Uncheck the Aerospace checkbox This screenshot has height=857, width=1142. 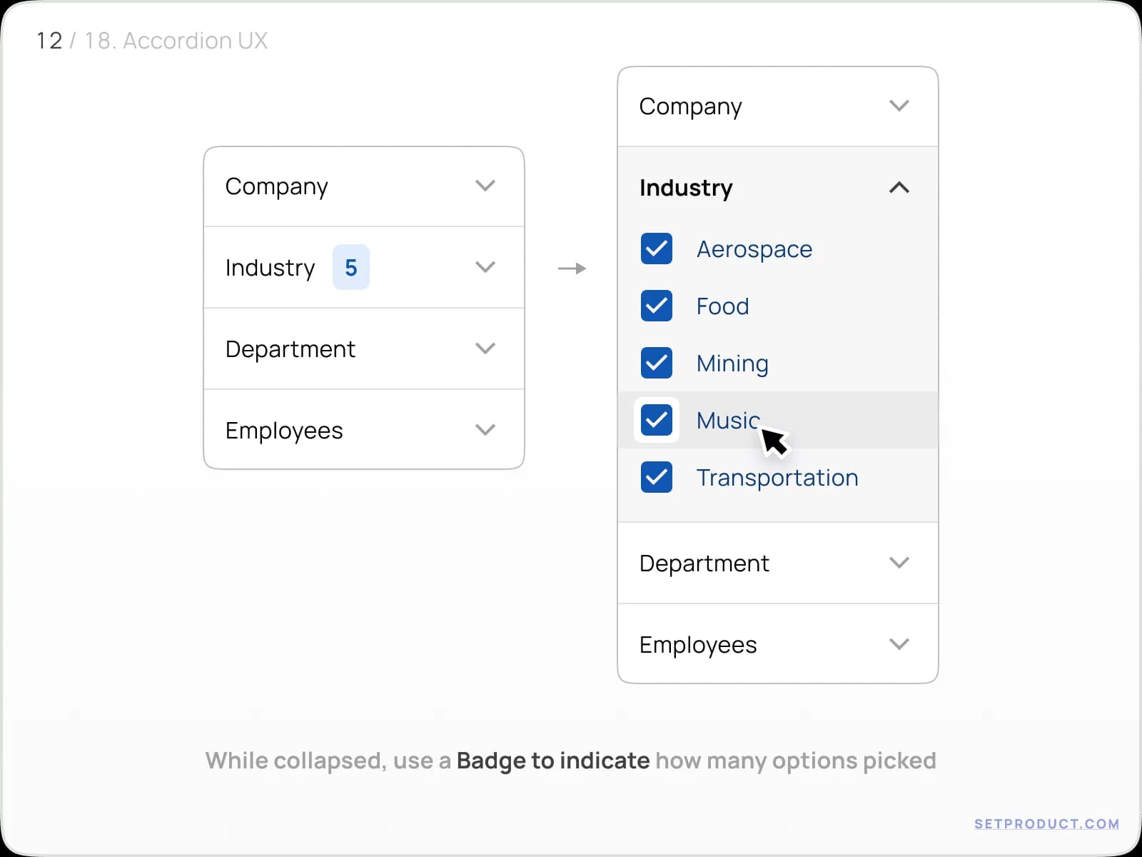656,249
